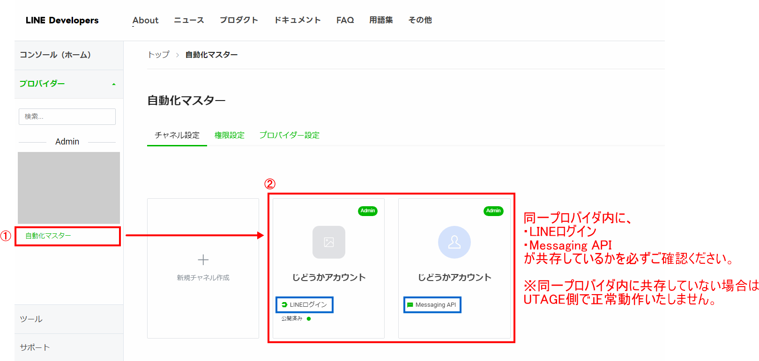Click the breadcrumb chevron separator icon
The width and height of the screenshot is (759, 361).
pyautogui.click(x=178, y=55)
